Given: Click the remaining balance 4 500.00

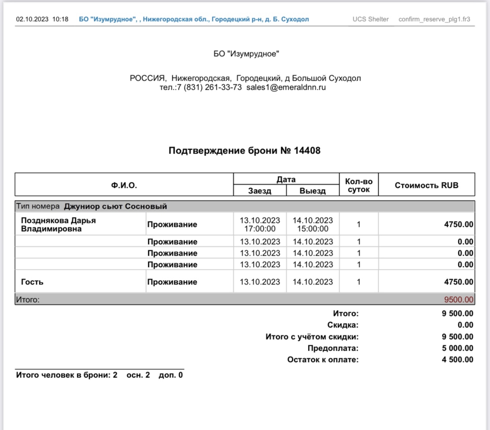Looking at the screenshot, I should click(x=458, y=360).
